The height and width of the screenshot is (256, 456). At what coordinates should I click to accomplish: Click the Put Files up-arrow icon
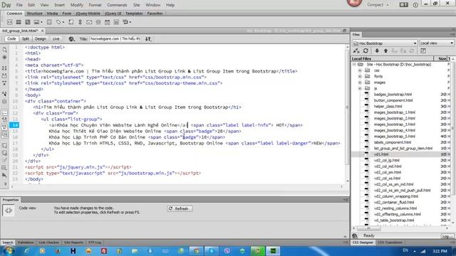tap(385, 50)
